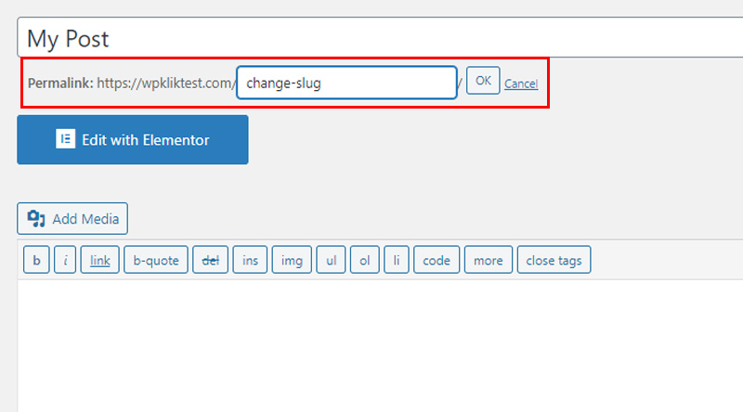This screenshot has width=743, height=412.
Task: Confirm the slug with OK
Action: (483, 81)
